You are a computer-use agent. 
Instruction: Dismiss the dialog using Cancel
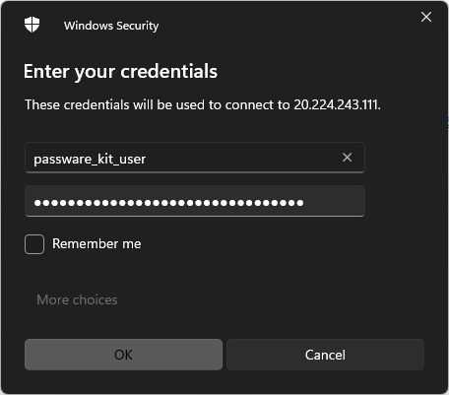tap(325, 355)
